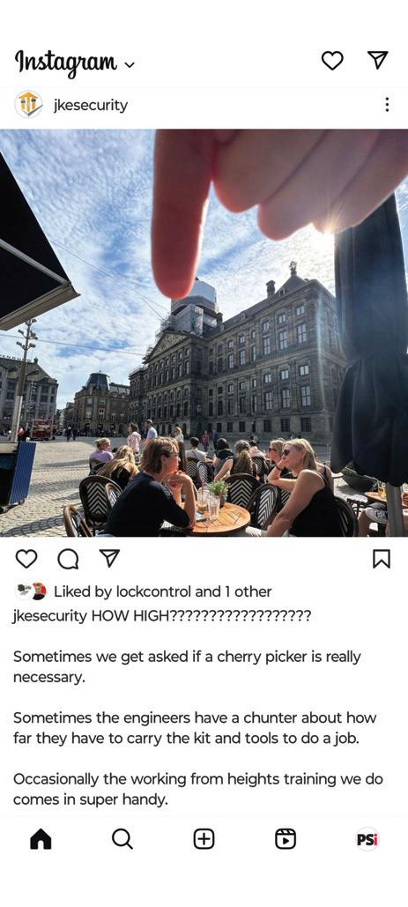Open direct messages paper plane icon
This screenshot has width=408, height=907.
click(377, 60)
